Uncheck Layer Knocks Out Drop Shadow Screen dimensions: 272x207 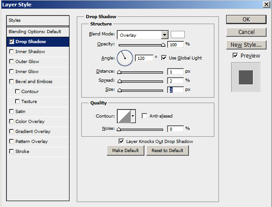[x=121, y=141]
